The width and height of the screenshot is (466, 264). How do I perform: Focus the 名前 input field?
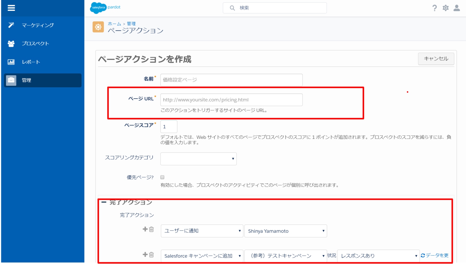(x=231, y=80)
